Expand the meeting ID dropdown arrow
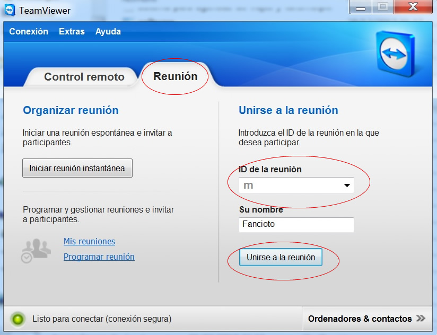437x335 pixels. point(347,186)
